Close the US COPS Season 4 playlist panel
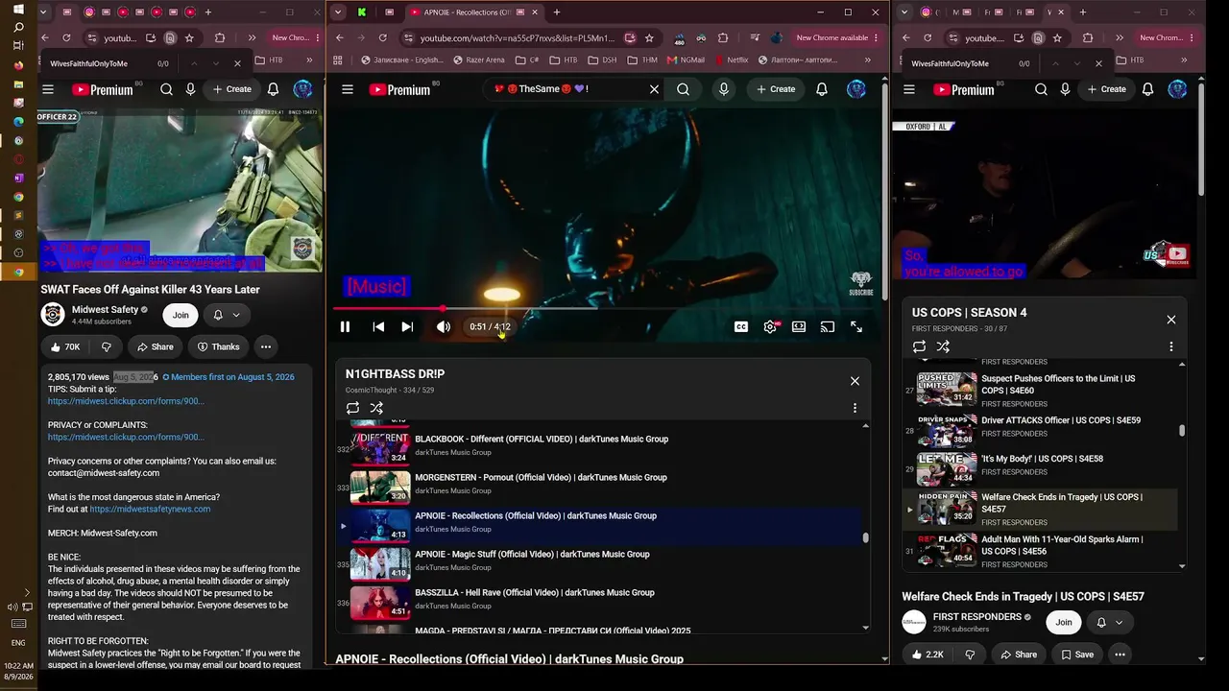Image resolution: width=1229 pixels, height=691 pixels. pos(1171,320)
